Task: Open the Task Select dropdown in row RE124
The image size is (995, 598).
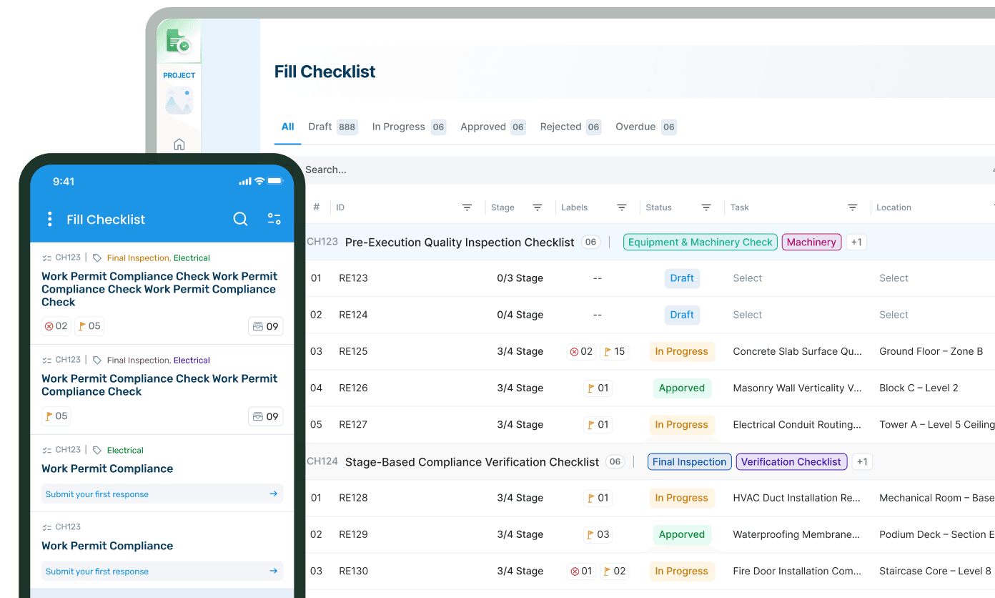Action: [x=748, y=315]
